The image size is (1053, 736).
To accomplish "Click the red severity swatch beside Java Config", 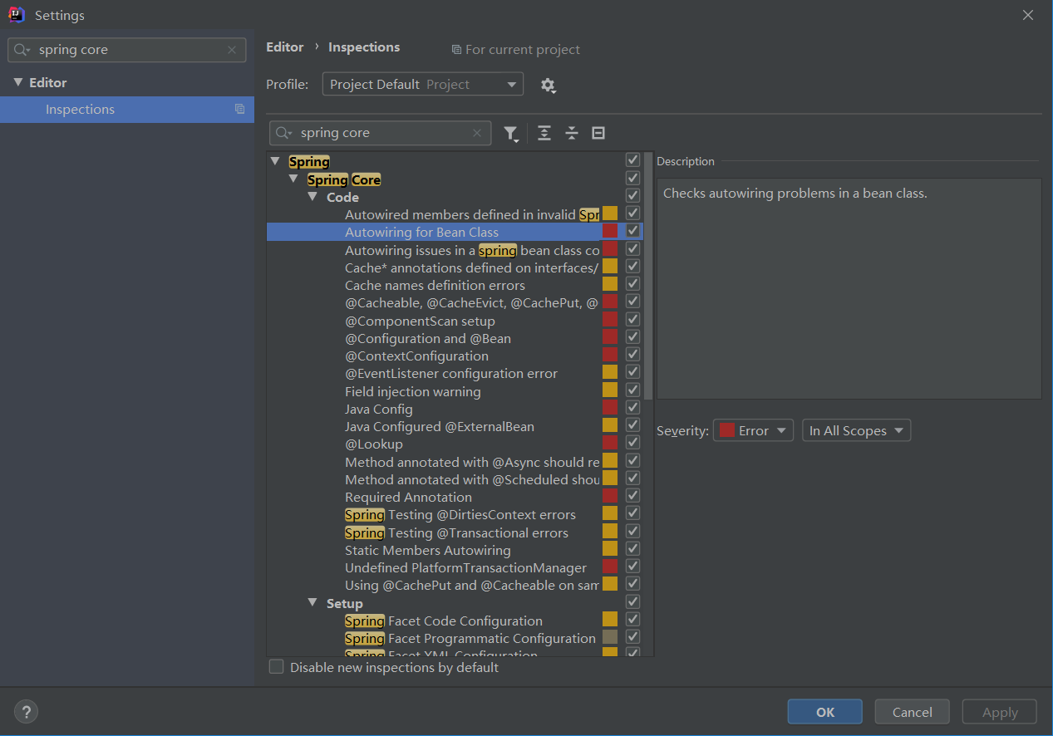I will click(x=611, y=406).
